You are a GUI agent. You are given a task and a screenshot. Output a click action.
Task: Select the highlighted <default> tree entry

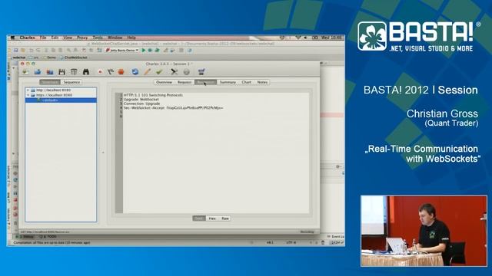61,100
